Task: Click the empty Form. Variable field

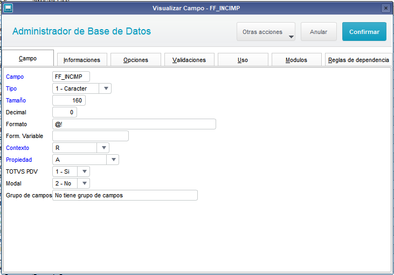Action: pyautogui.click(x=91, y=136)
